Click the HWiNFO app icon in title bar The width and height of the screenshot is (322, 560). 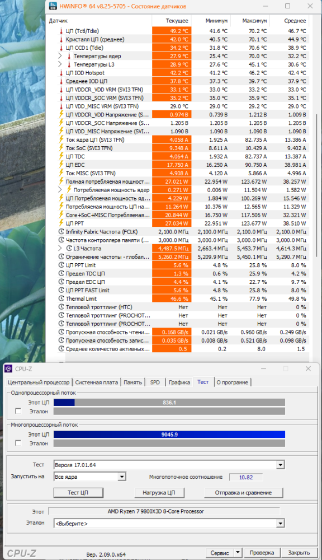tap(53, 6)
